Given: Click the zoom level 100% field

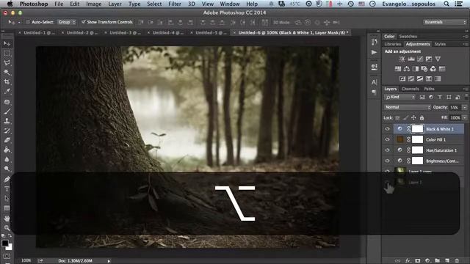Looking at the screenshot, I should 26,261.
